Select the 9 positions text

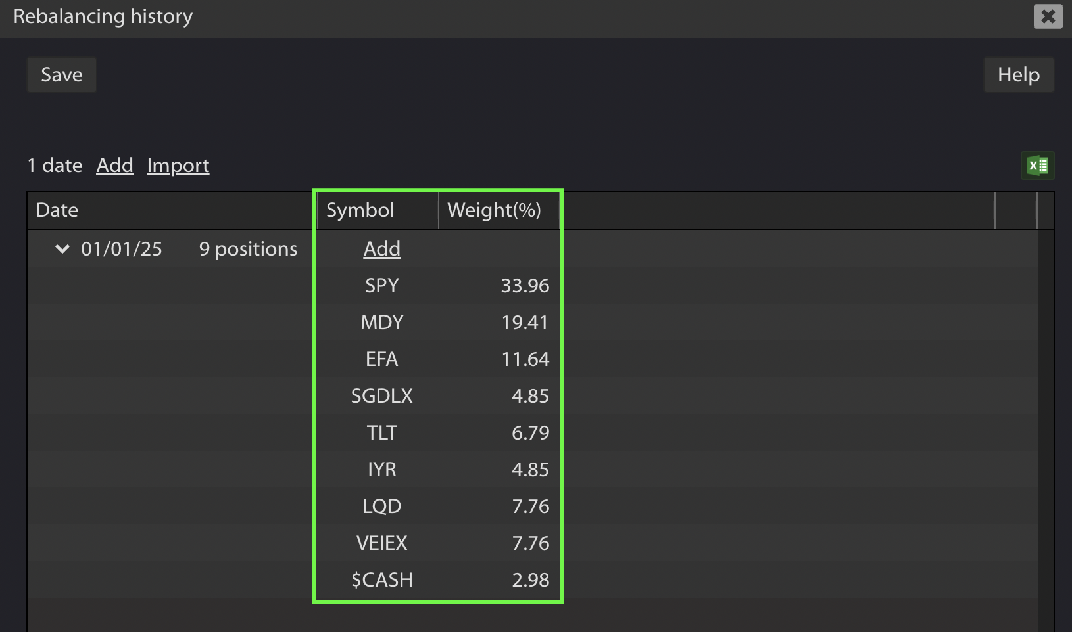249,249
